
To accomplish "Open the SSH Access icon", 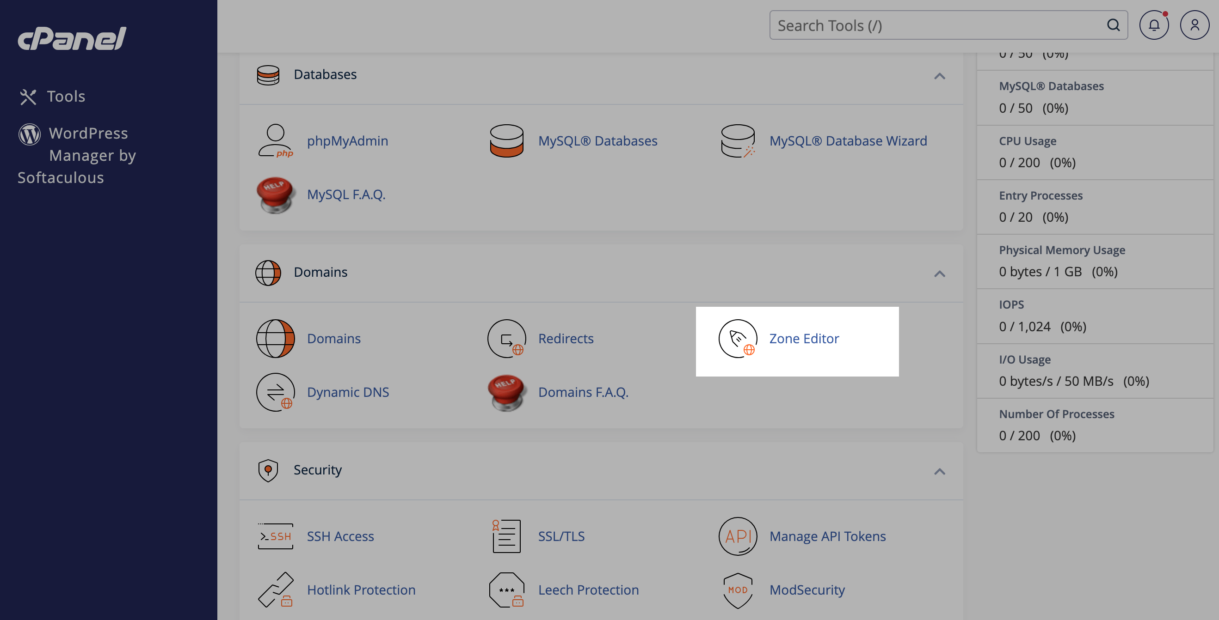I will tap(276, 536).
